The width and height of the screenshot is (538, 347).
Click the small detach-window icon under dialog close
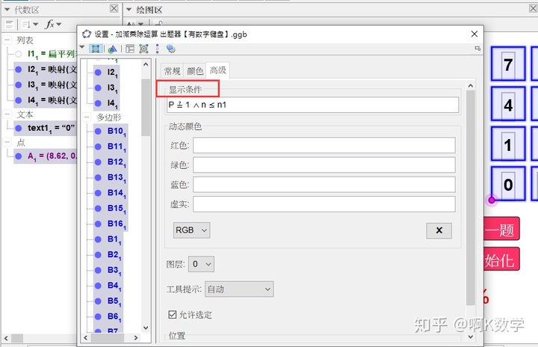477,49
